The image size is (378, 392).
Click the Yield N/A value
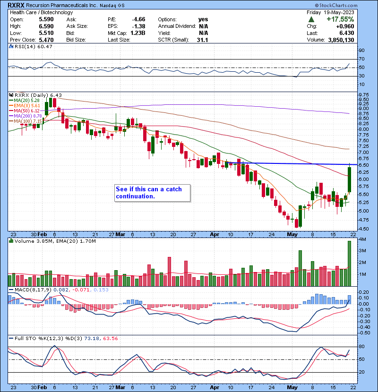[x=203, y=33]
